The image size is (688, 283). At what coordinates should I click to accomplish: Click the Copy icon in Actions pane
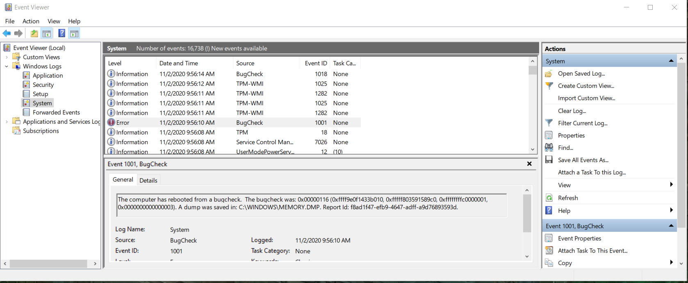tap(549, 263)
